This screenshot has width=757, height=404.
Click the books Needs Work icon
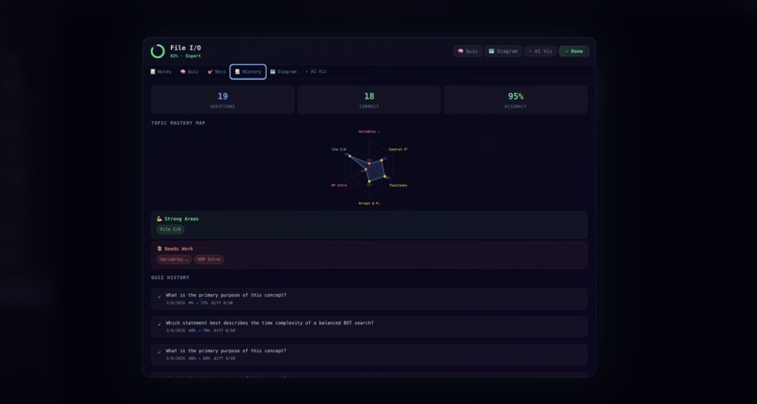(x=160, y=249)
